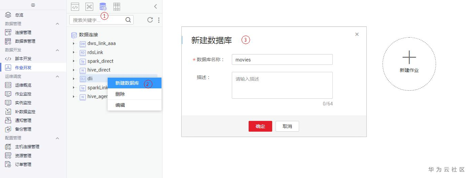Open 备份管理 in the sidebar

(x=23, y=129)
